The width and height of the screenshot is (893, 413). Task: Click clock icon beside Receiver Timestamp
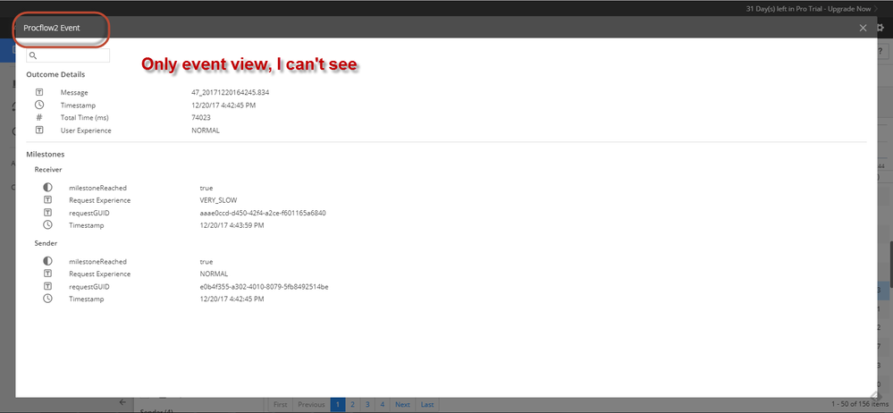tap(48, 225)
